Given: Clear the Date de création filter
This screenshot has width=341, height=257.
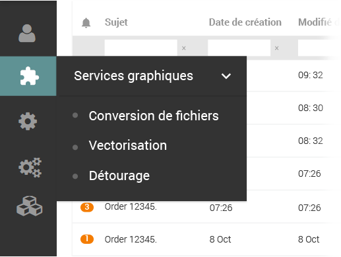Looking at the screenshot, I should (277, 48).
